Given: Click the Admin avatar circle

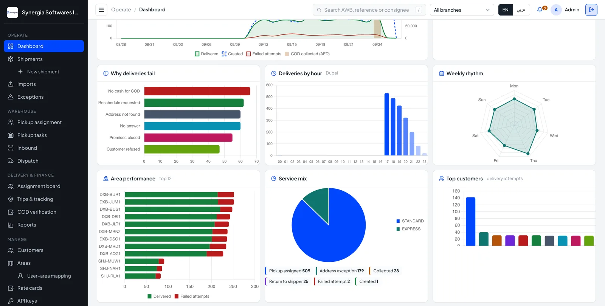Looking at the screenshot, I should click(556, 10).
